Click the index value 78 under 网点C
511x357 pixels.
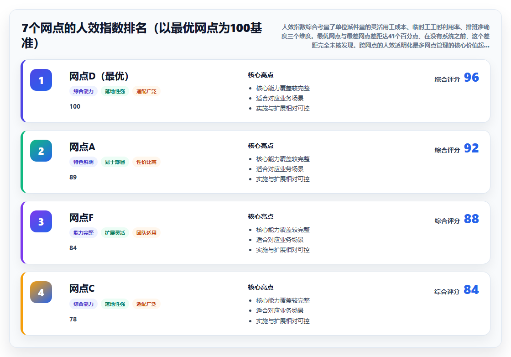click(x=73, y=319)
